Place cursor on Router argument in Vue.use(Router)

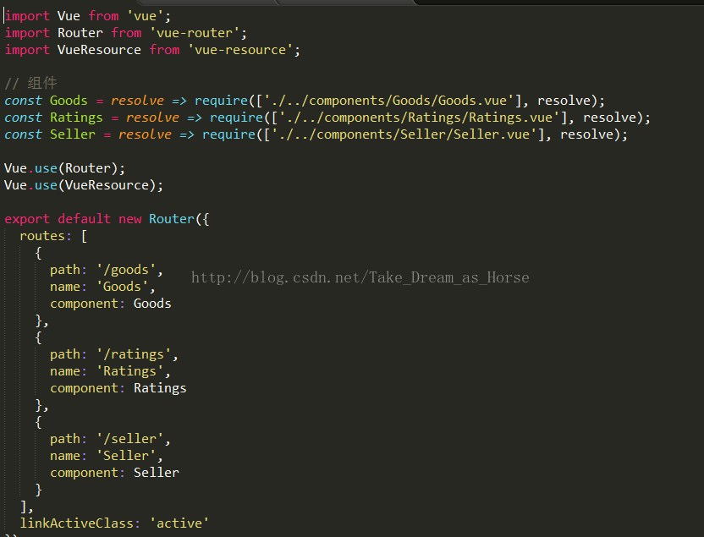(x=88, y=168)
